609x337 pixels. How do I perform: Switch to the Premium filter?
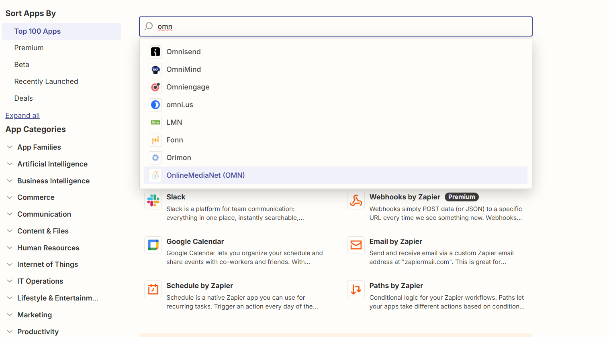[29, 47]
